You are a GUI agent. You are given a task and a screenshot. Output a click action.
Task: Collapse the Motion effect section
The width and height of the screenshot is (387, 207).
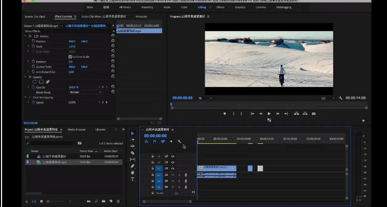[26, 36]
